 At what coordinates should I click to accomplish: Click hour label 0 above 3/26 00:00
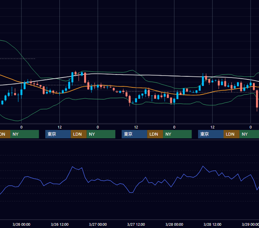[x=21, y=127]
